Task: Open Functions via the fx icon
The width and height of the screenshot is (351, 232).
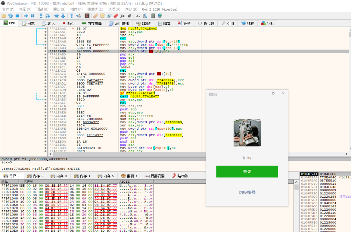Action: (x=123, y=16)
